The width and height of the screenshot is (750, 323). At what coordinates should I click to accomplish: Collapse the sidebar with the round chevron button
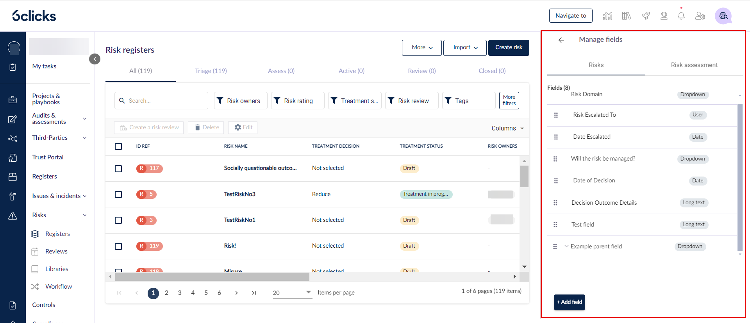(95, 59)
